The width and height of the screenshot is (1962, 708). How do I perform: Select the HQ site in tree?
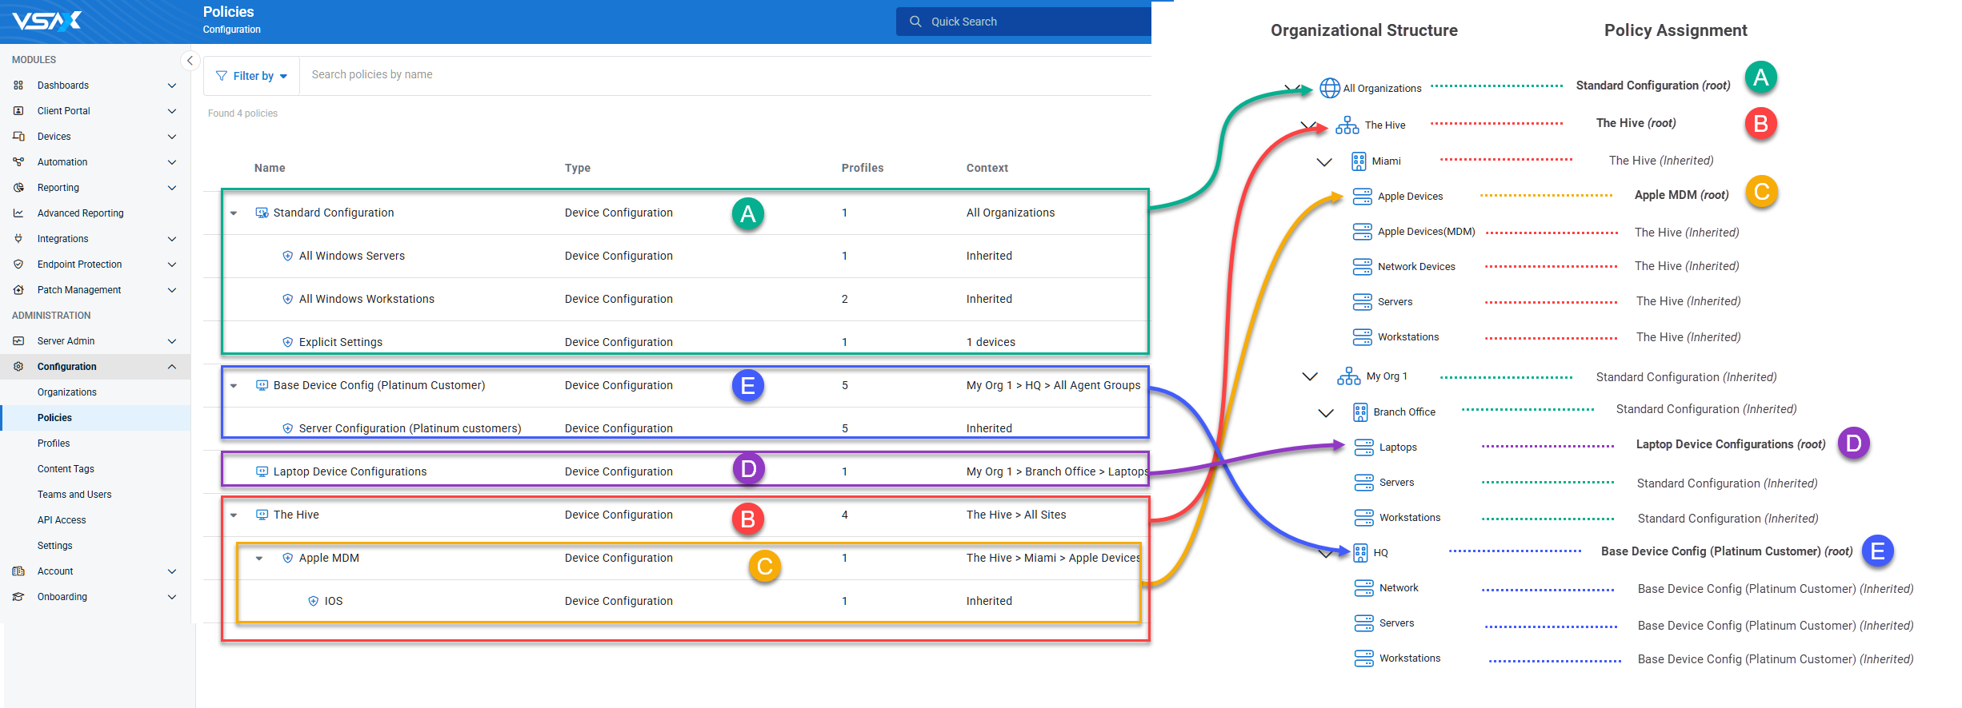pos(1381,553)
